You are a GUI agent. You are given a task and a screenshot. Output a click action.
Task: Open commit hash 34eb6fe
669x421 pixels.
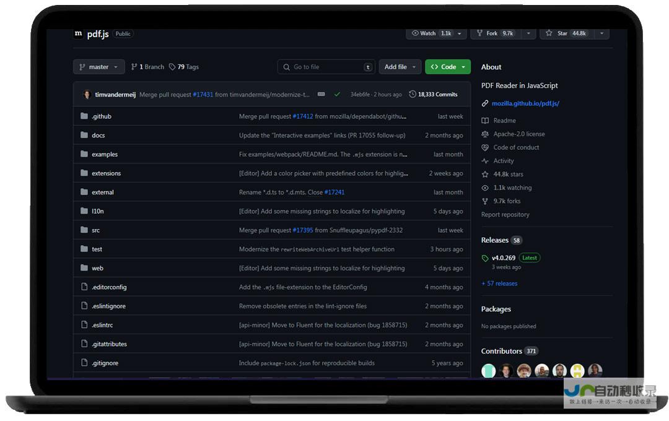360,95
